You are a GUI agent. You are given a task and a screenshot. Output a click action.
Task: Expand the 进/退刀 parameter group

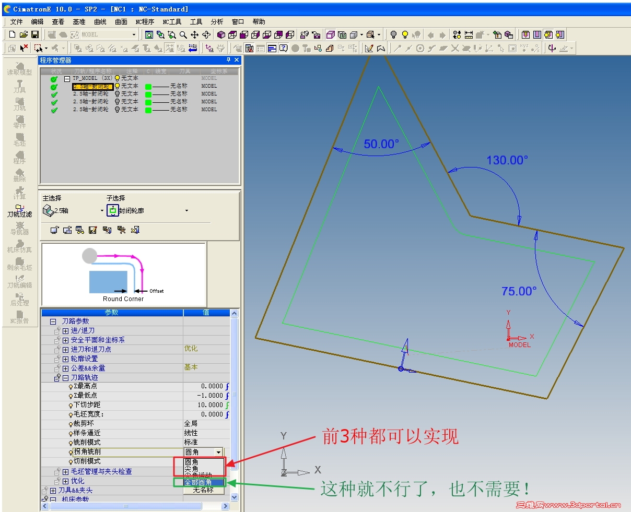click(65, 331)
